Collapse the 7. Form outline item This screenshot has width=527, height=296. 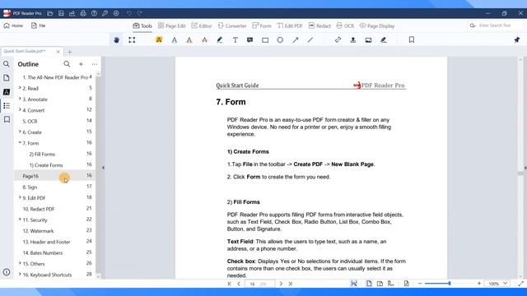[x=20, y=142]
